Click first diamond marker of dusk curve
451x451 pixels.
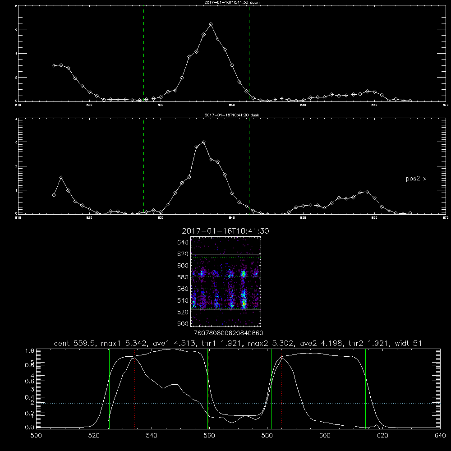pyautogui.click(x=54, y=195)
